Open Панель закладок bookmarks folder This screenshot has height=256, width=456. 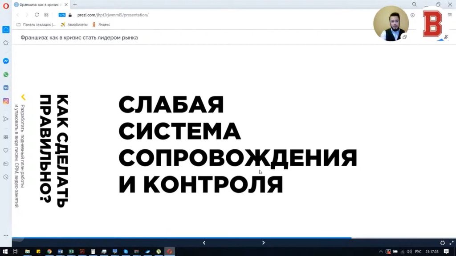pos(36,25)
